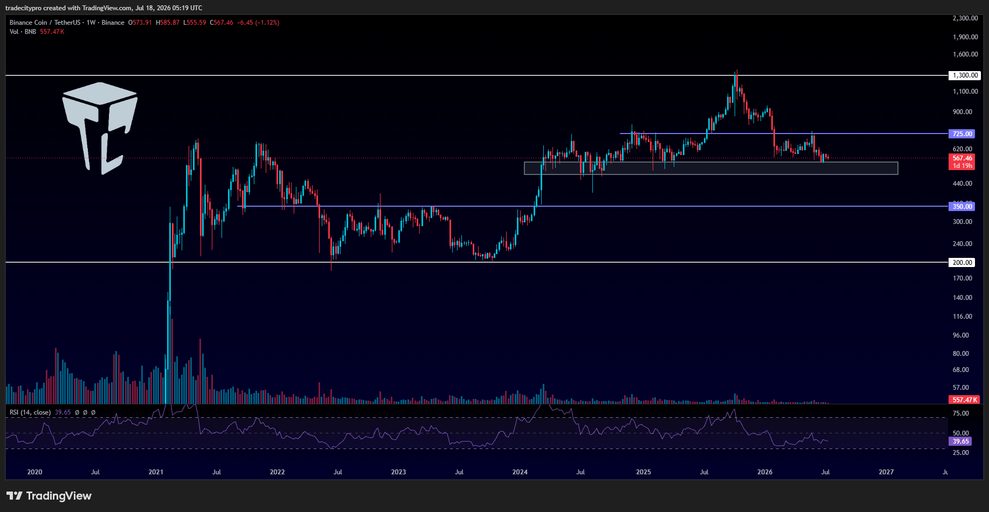Click the RSI axis label 75.00

pos(961,413)
